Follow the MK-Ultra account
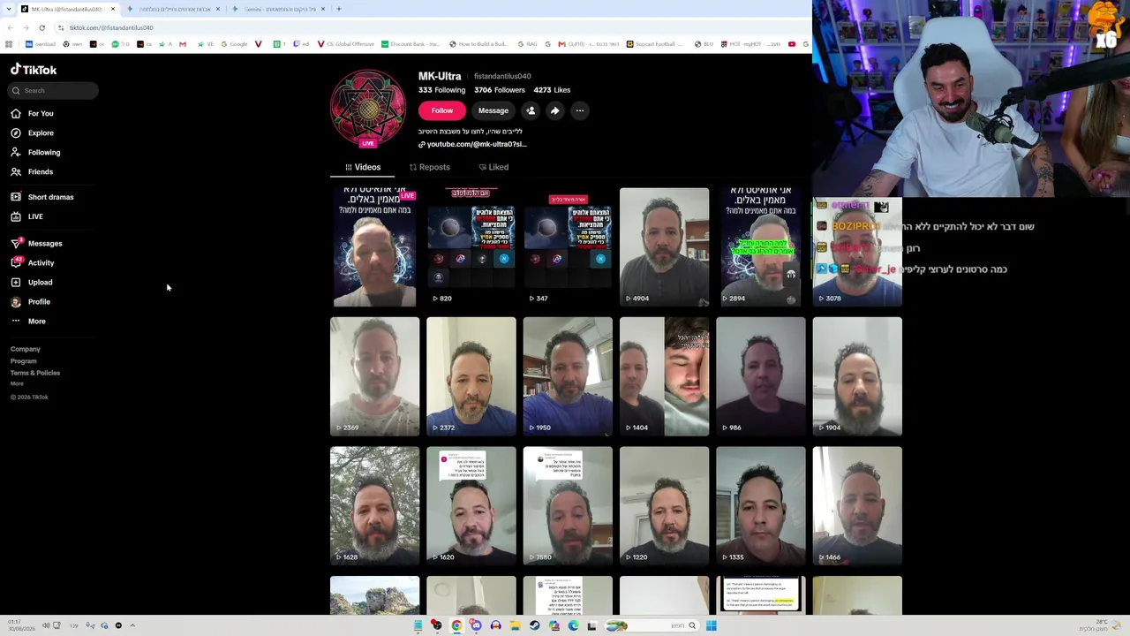 tap(441, 110)
